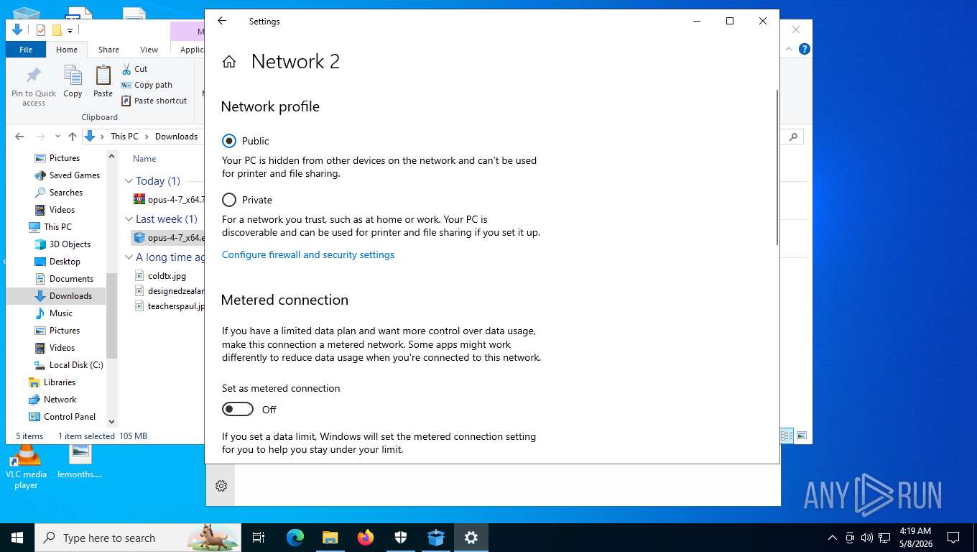Select Saved Games in navigation pane
977x552 pixels.
(x=67, y=175)
